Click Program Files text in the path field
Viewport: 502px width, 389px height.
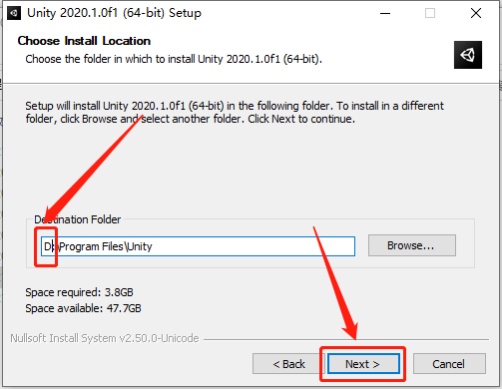[92, 246]
